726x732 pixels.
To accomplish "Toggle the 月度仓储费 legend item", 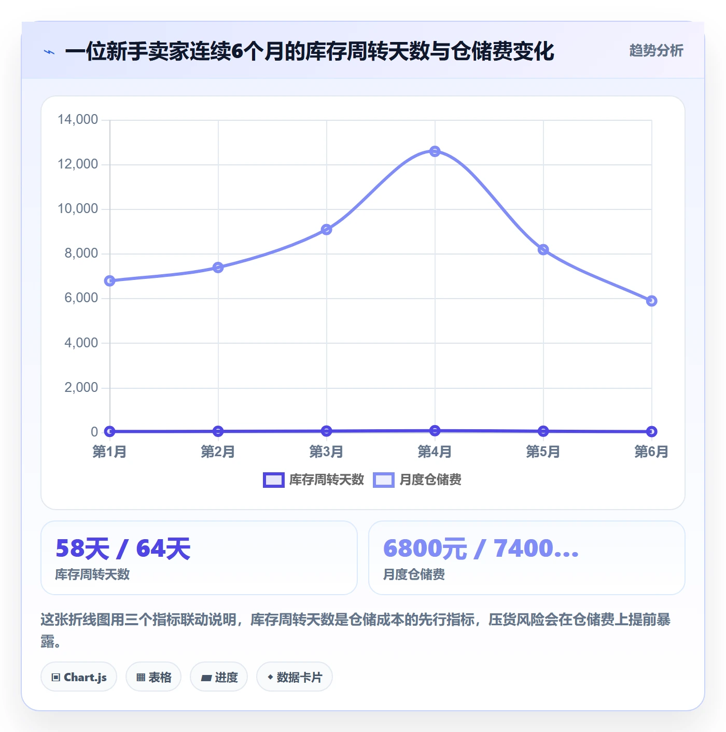I will pyautogui.click(x=417, y=480).
